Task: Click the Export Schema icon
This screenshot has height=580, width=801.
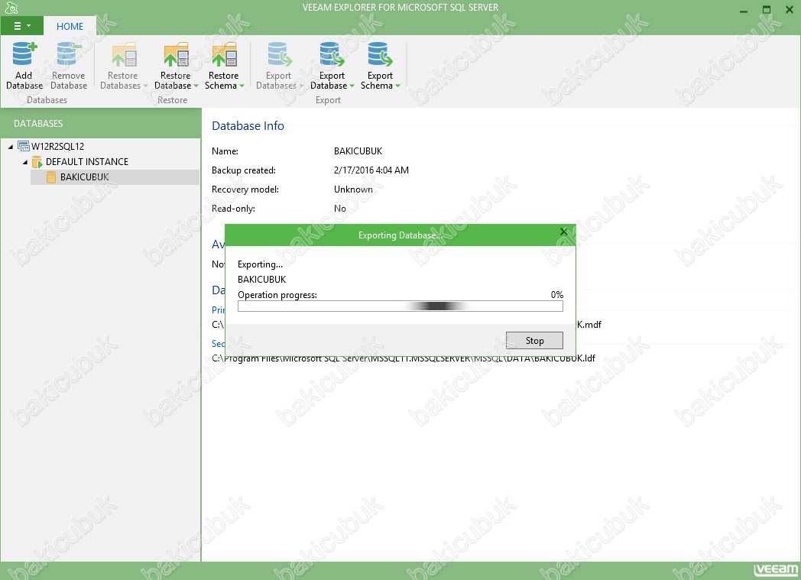Action: [380, 54]
